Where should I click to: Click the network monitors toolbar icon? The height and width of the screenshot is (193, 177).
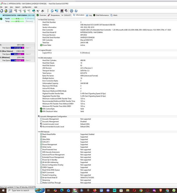pyautogui.click(x=57, y=11)
